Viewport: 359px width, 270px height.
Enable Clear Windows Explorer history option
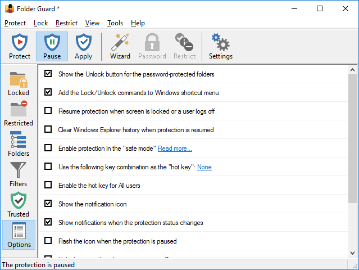[48, 129]
